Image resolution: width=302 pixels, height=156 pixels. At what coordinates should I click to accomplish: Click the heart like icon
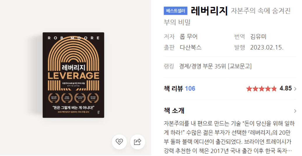tap(119, 142)
